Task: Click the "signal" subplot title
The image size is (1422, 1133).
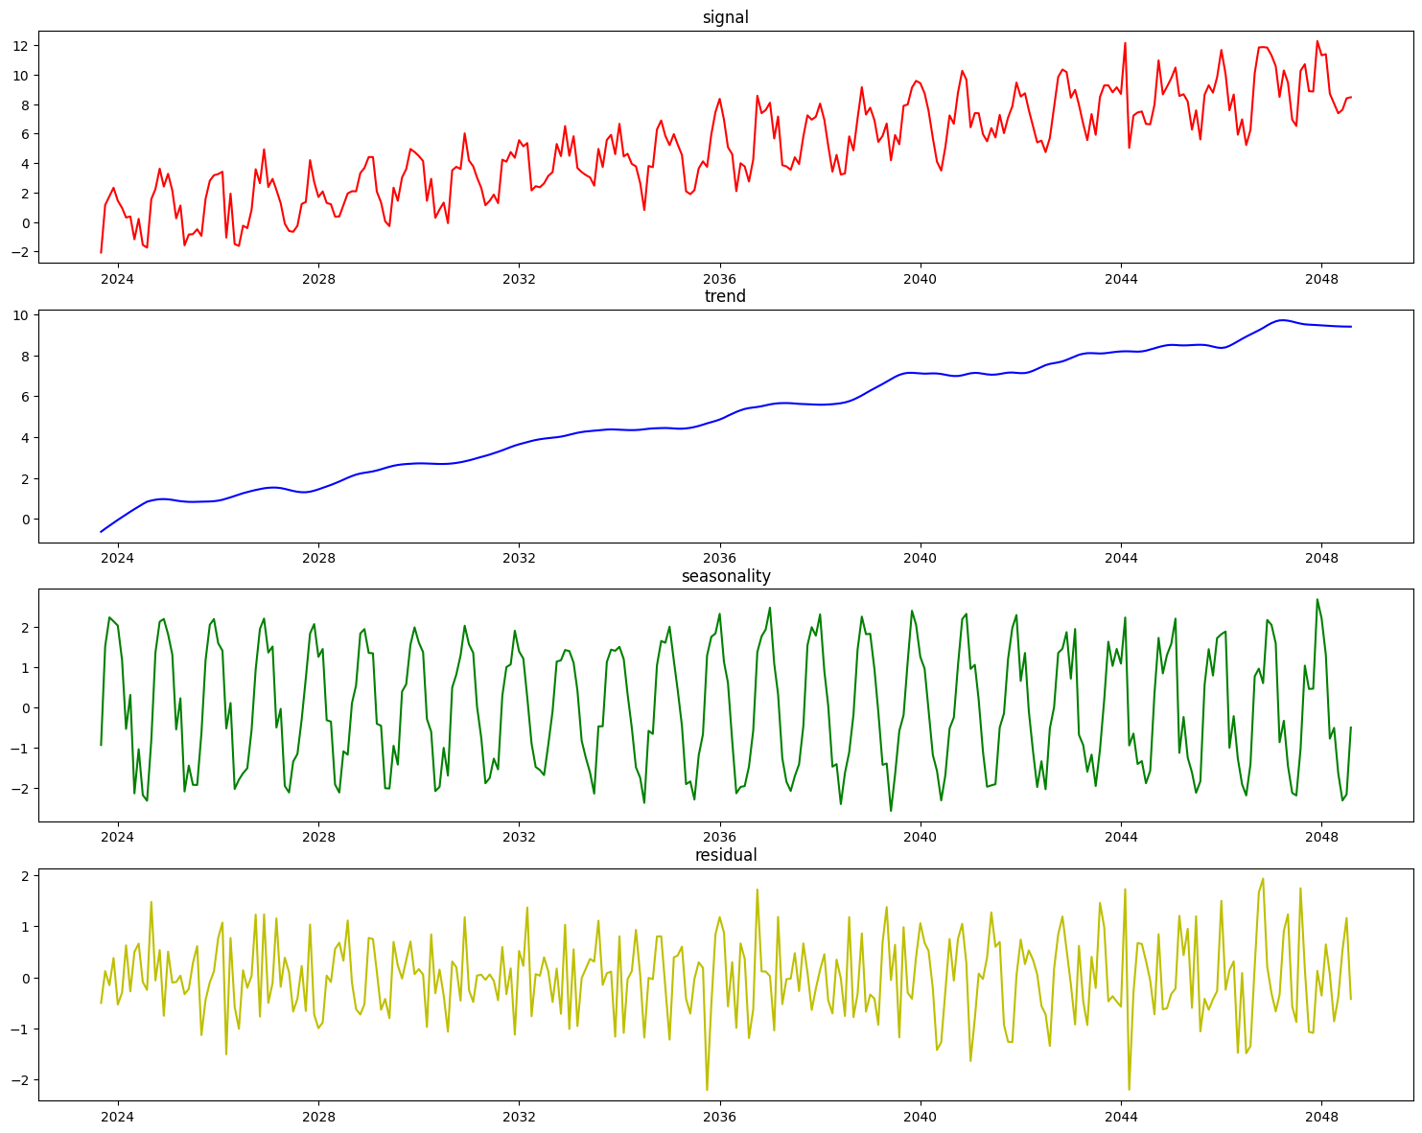Action: [725, 17]
